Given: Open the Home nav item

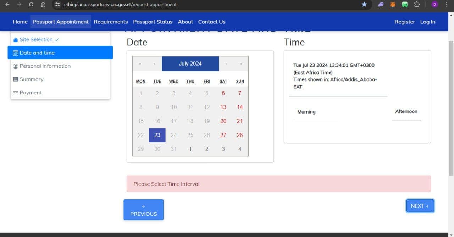Looking at the screenshot, I should tap(20, 22).
